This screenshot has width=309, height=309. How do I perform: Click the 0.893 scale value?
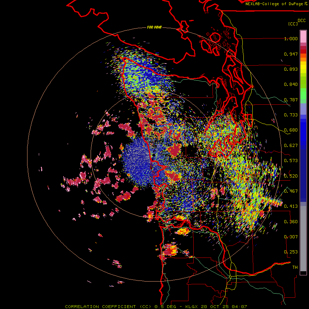click(x=291, y=69)
